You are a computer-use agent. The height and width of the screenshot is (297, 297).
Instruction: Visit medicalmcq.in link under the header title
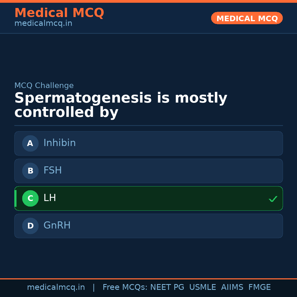[x=43, y=24]
